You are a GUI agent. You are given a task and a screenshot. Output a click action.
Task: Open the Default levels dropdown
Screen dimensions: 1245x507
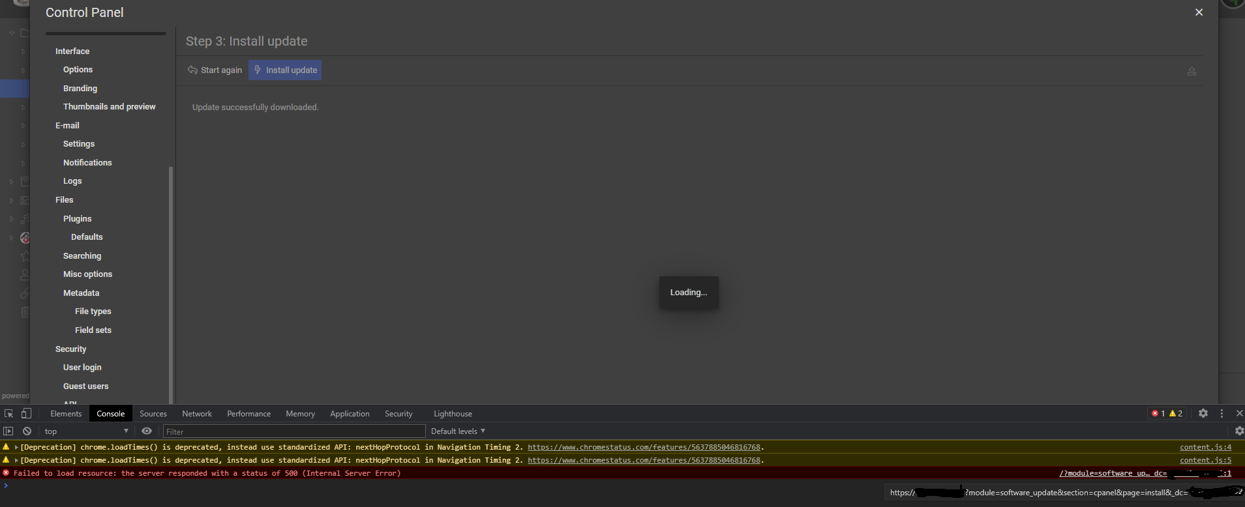pyautogui.click(x=458, y=431)
